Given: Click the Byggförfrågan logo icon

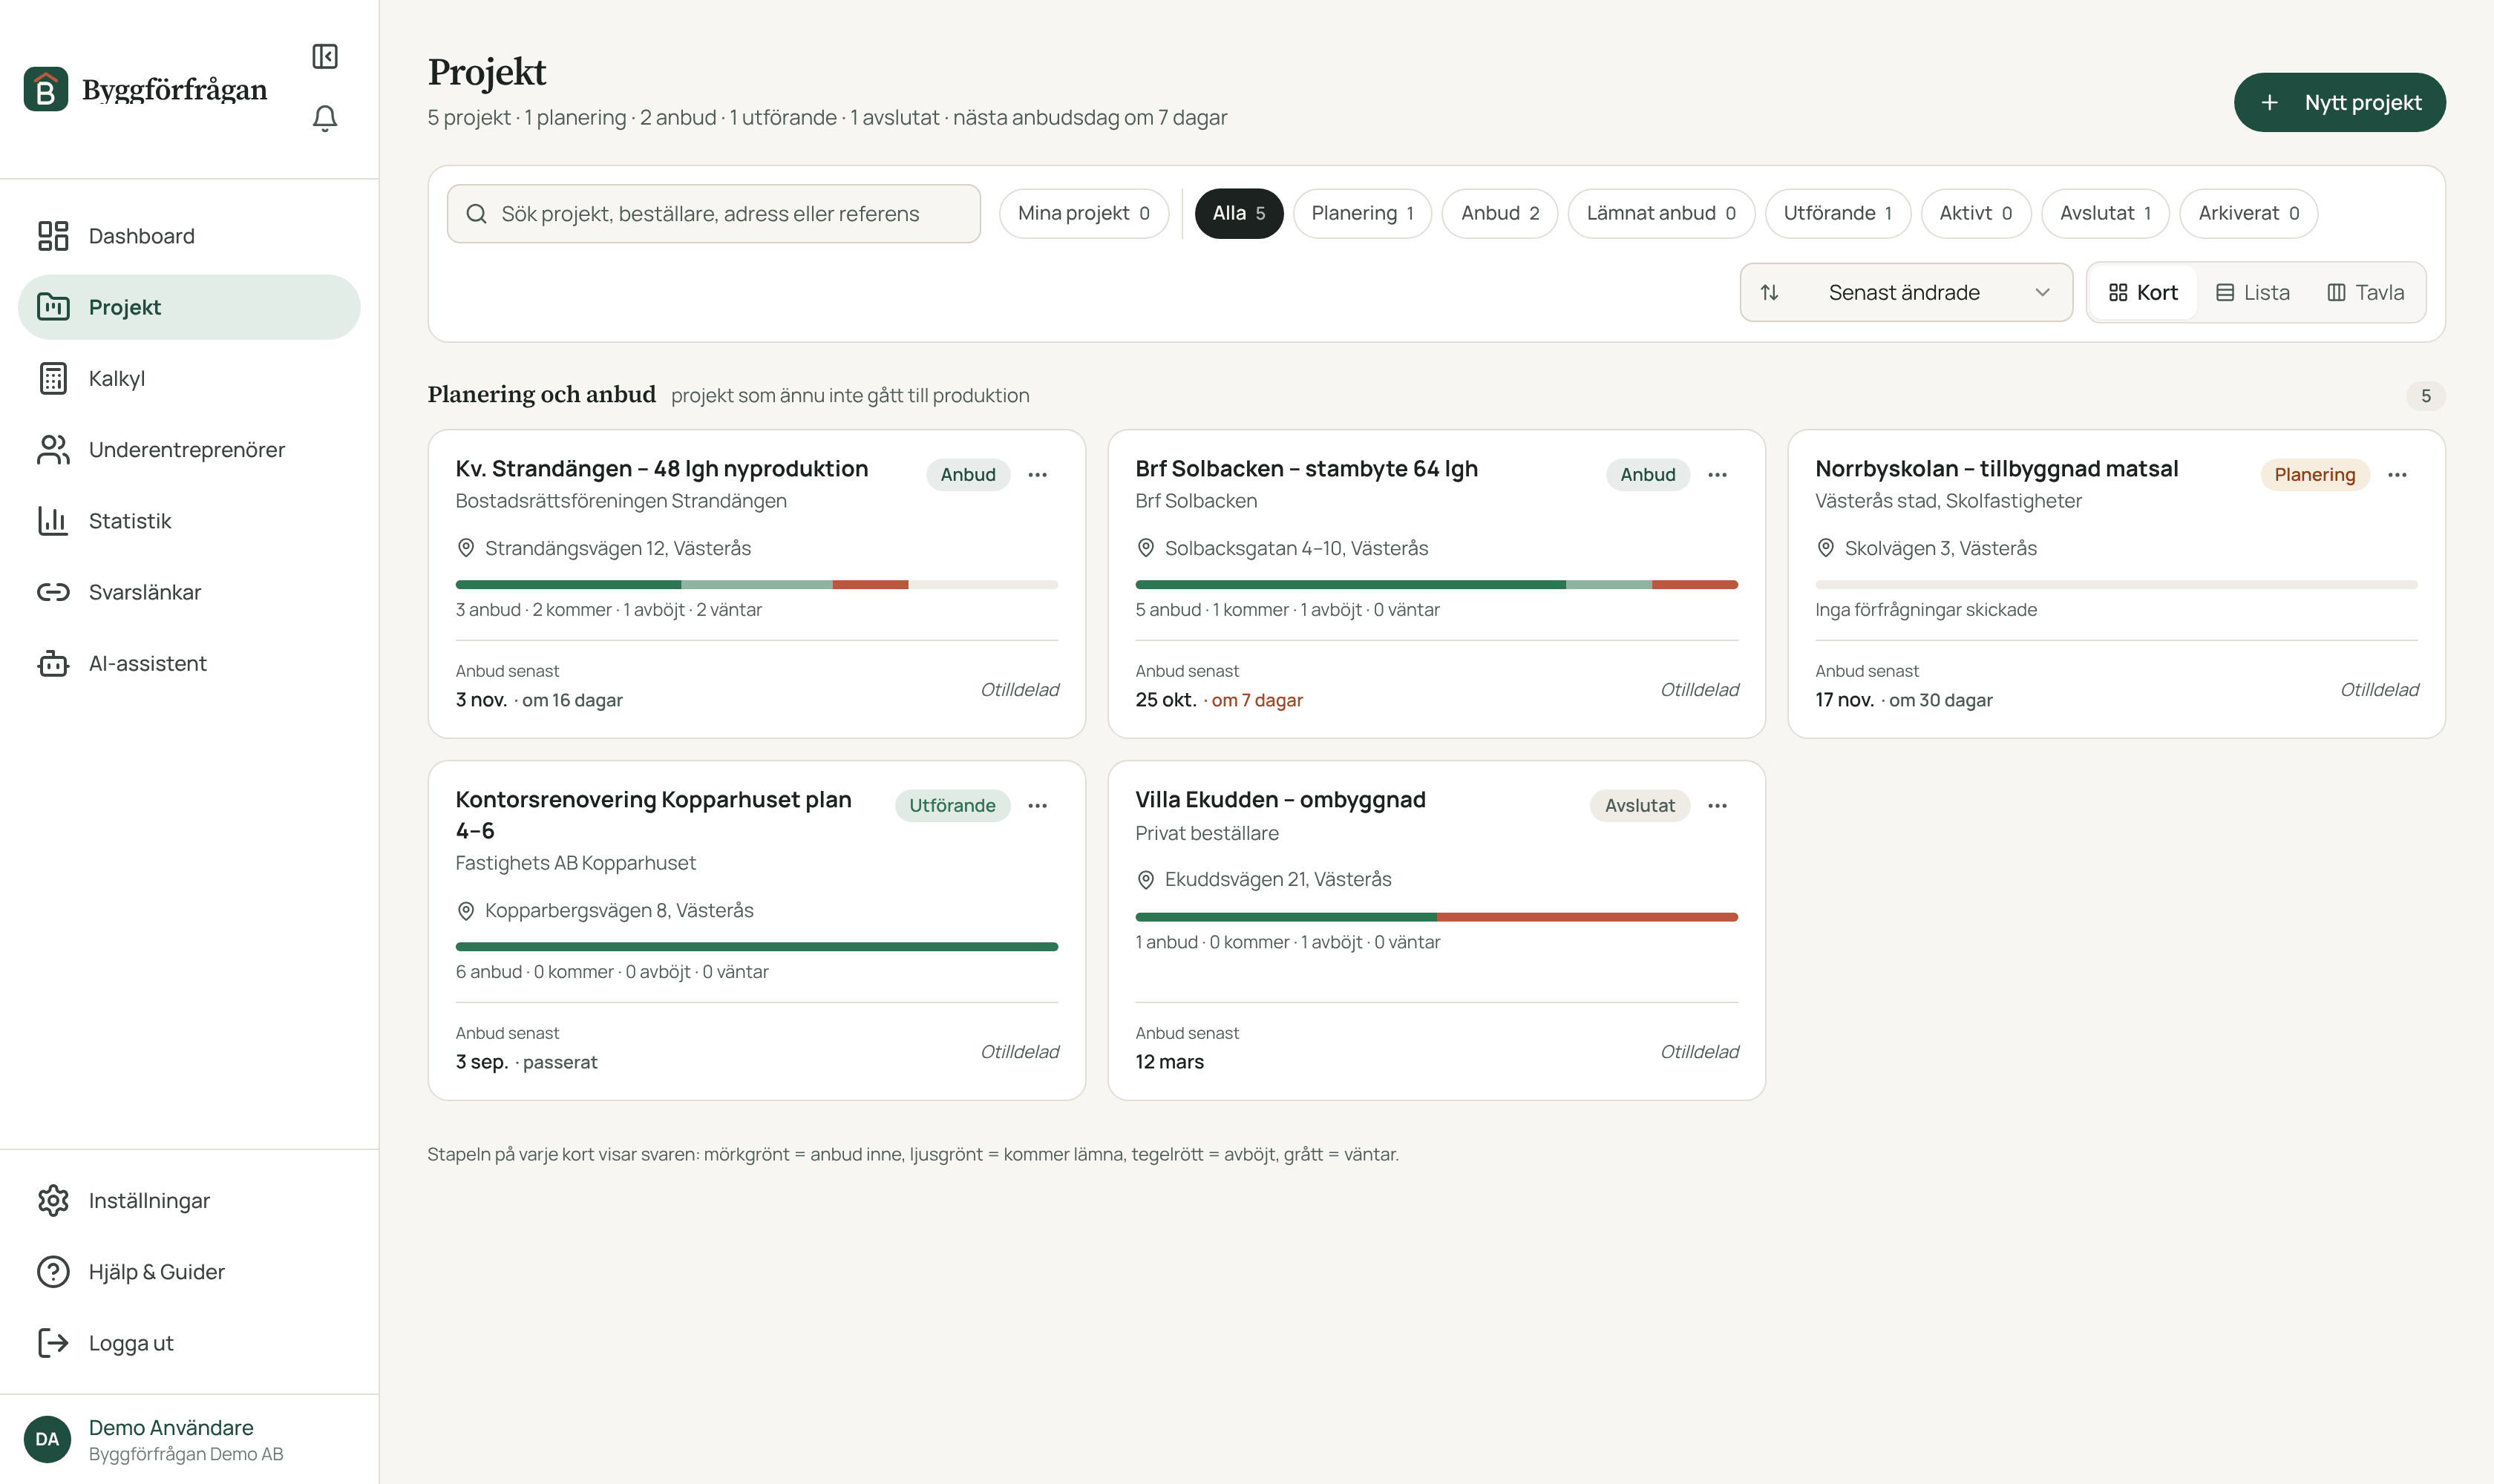Looking at the screenshot, I should [46, 89].
